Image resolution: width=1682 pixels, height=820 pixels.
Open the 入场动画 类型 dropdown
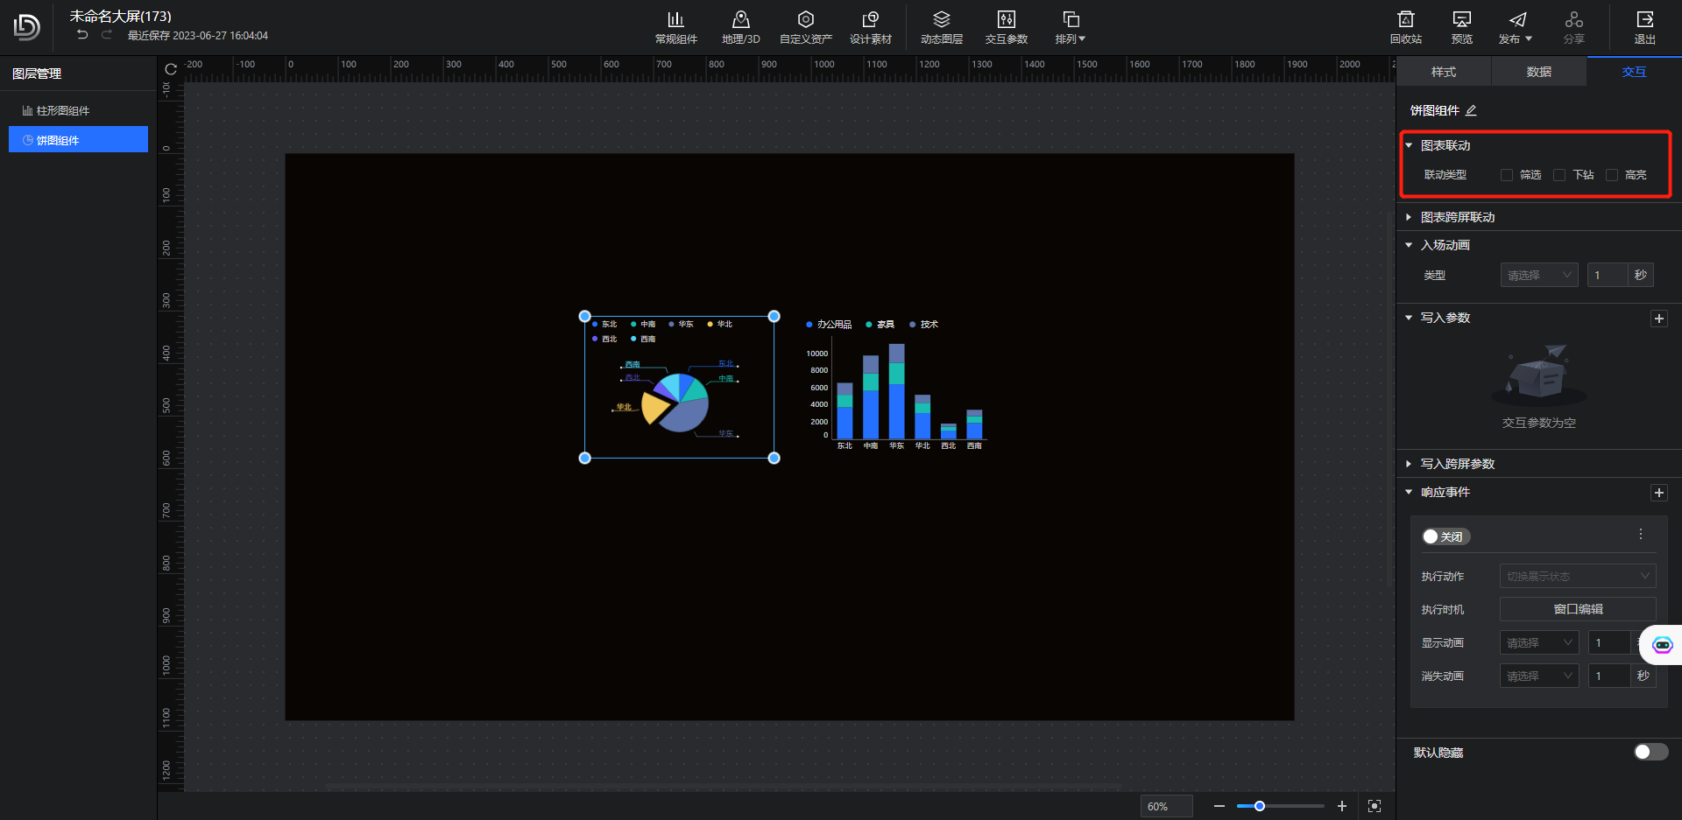[1538, 275]
